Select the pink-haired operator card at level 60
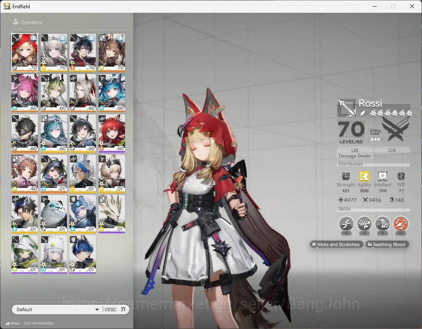The width and height of the screenshot is (422, 329). point(25,93)
